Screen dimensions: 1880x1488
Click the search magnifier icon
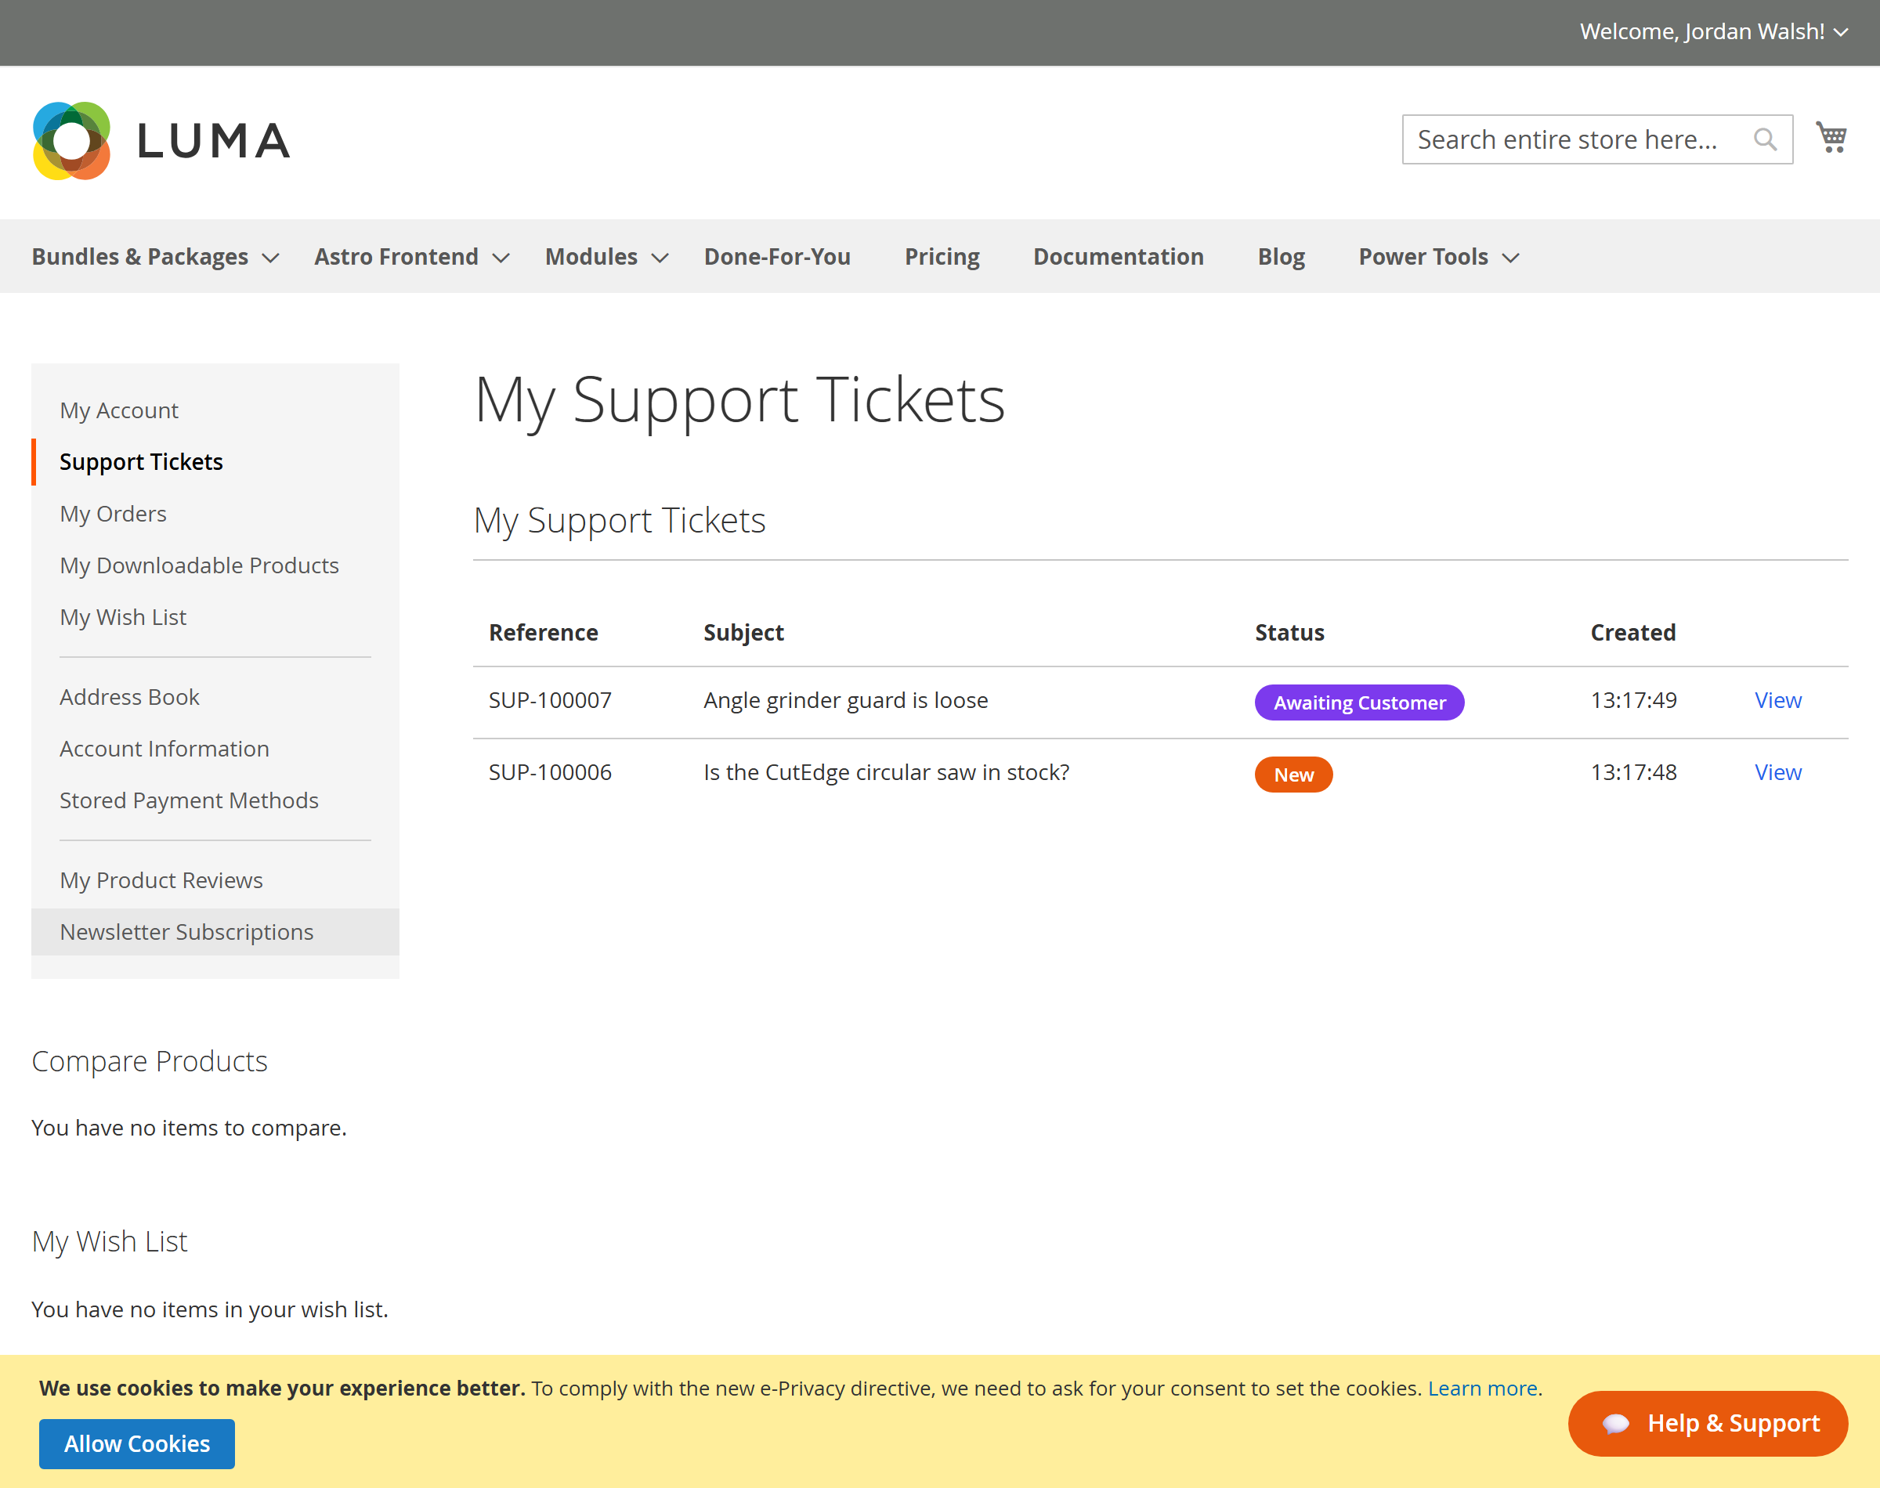tap(1765, 139)
